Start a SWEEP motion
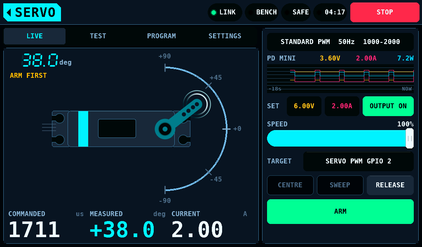Viewport: 422px width, 247px height. (x=340, y=185)
